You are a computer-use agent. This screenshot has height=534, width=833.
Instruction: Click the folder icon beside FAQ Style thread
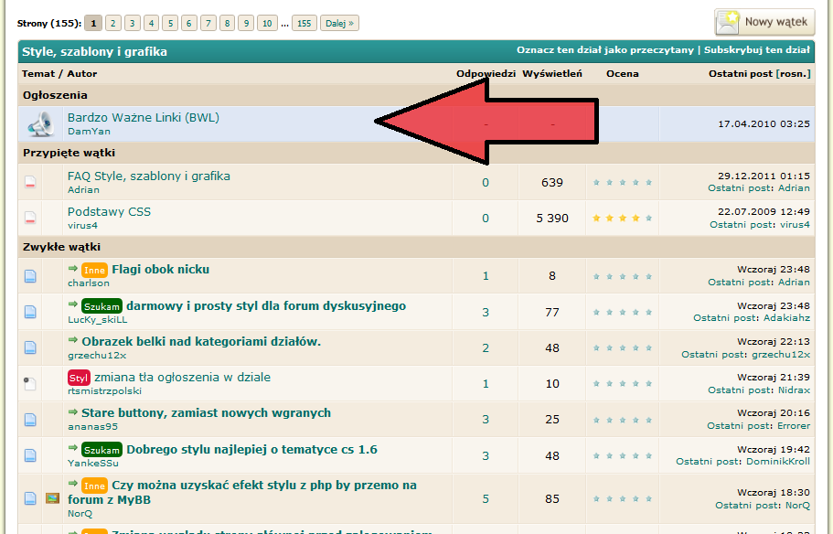coord(30,182)
